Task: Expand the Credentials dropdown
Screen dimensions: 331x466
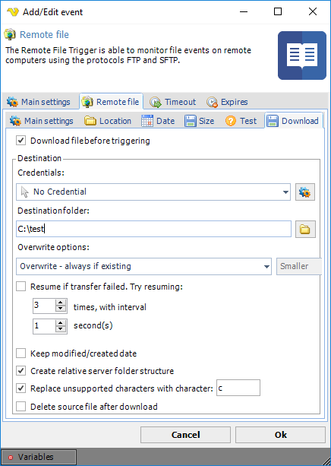Action: tap(153, 192)
